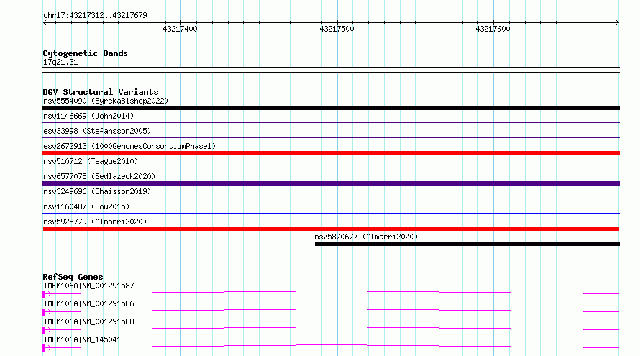Viewport: 640px width, 356px height.
Task: Click the black bar under nsv5554090
Action: pos(331,108)
